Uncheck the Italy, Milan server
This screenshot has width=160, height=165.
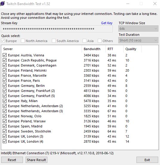click(5, 101)
